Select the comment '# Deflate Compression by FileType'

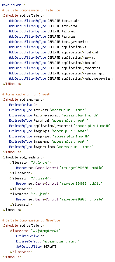point(31,10)
